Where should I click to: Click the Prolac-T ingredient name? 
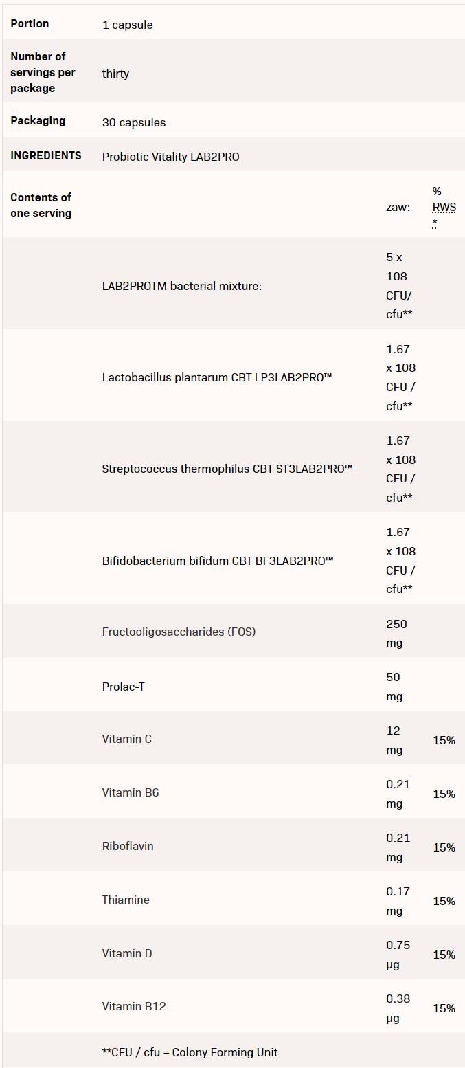[124, 687]
